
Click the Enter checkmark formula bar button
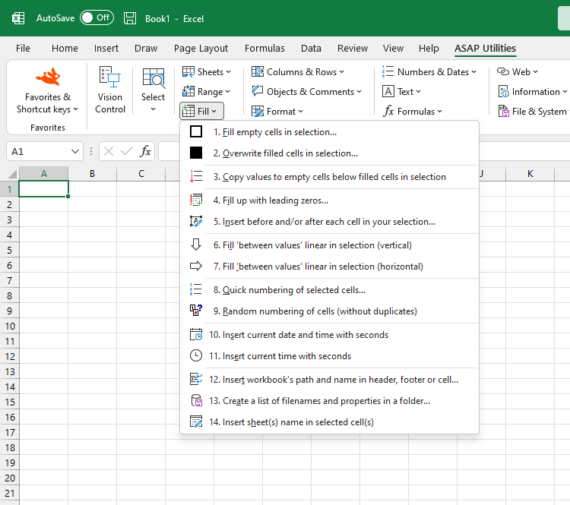[x=126, y=151]
